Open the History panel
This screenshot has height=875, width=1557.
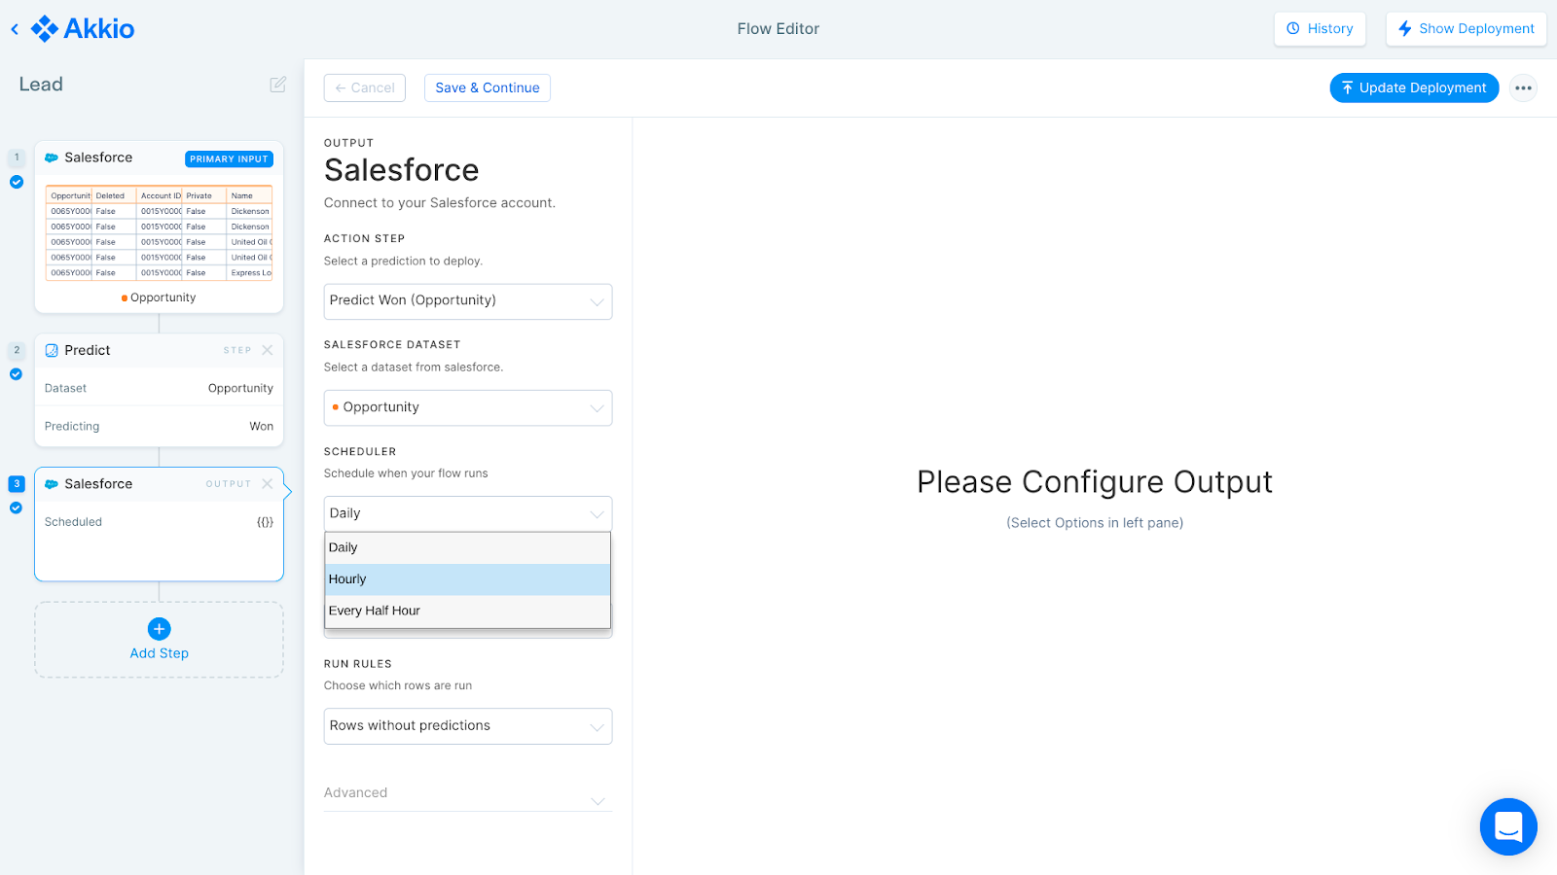tap(1320, 29)
